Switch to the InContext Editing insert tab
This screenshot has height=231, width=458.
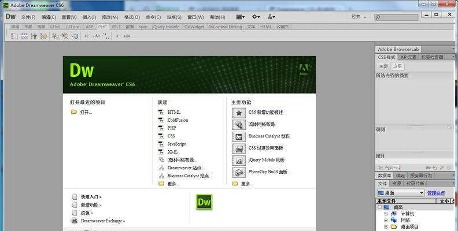[x=226, y=27]
